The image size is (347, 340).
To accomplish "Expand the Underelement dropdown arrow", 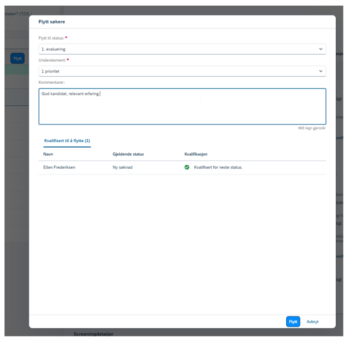I will click(x=321, y=71).
